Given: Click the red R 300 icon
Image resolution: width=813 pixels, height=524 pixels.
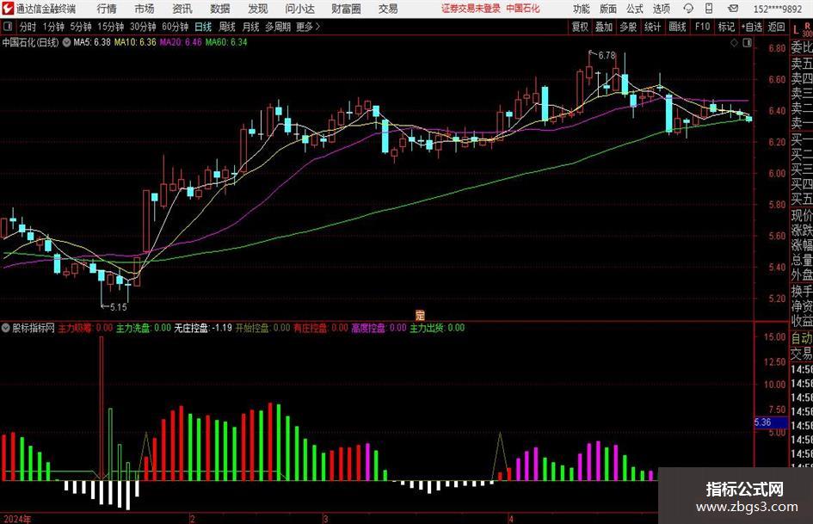Looking at the screenshot, I should tap(807, 30).
